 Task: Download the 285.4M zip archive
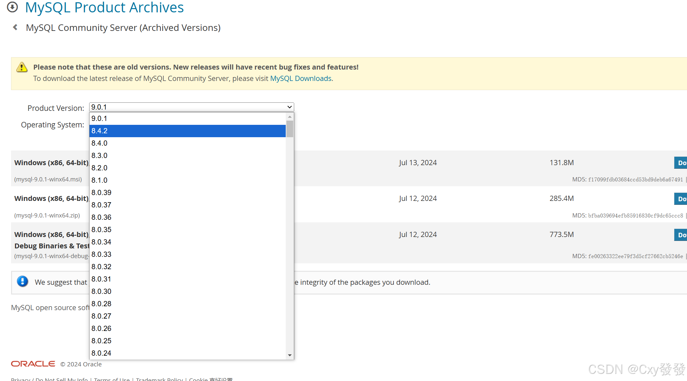coord(681,199)
